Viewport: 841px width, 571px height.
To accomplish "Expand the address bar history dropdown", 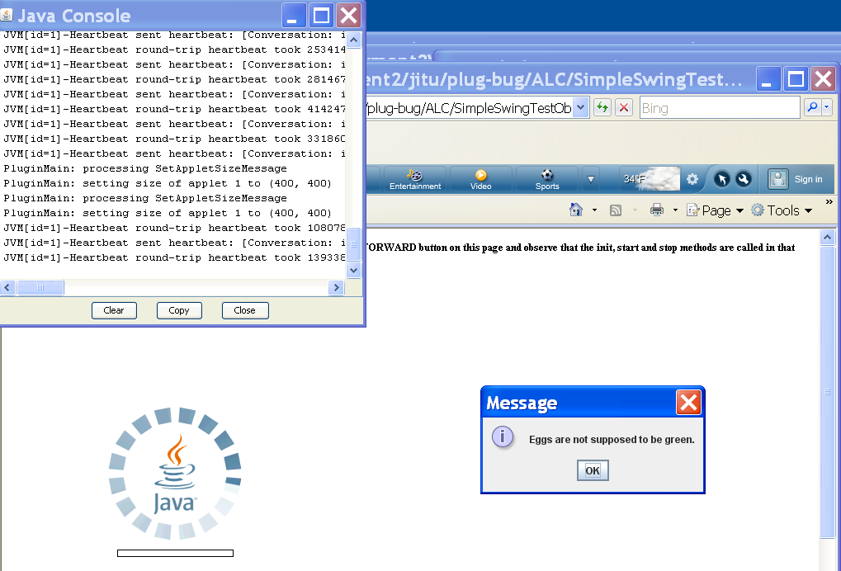I will tap(580, 108).
